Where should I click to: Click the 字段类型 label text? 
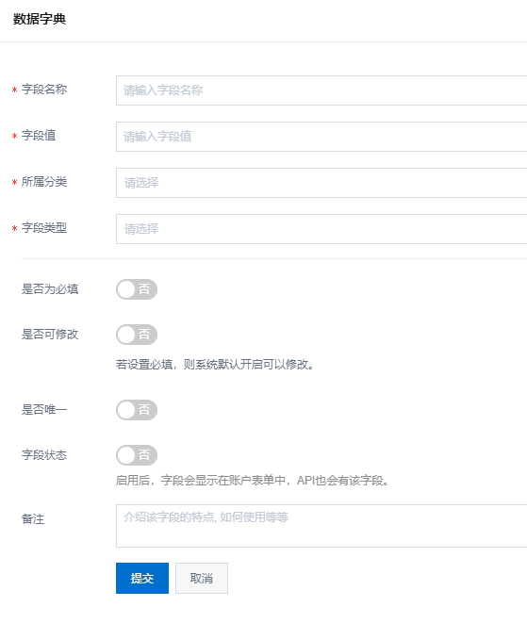44,228
